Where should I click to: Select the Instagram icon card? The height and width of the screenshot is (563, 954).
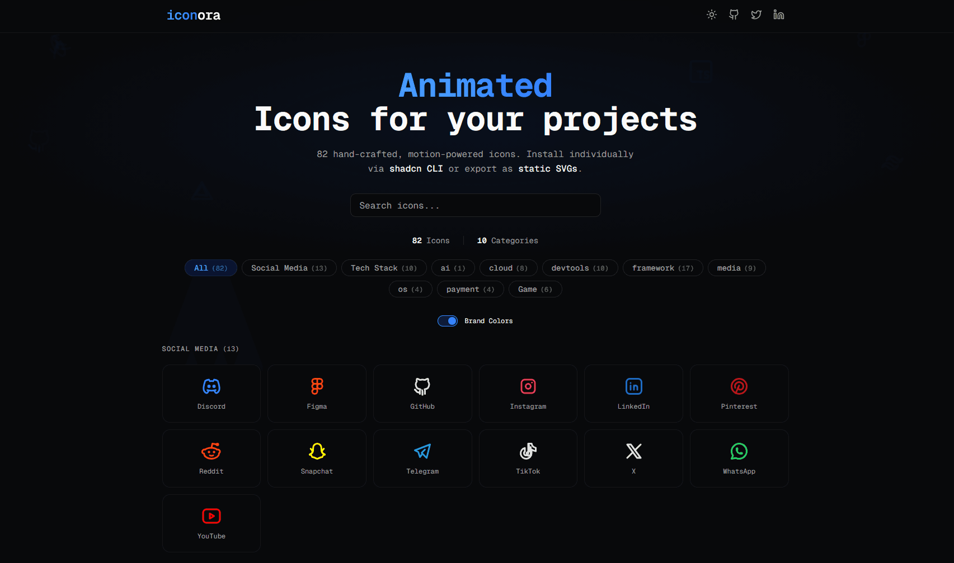[528, 394]
